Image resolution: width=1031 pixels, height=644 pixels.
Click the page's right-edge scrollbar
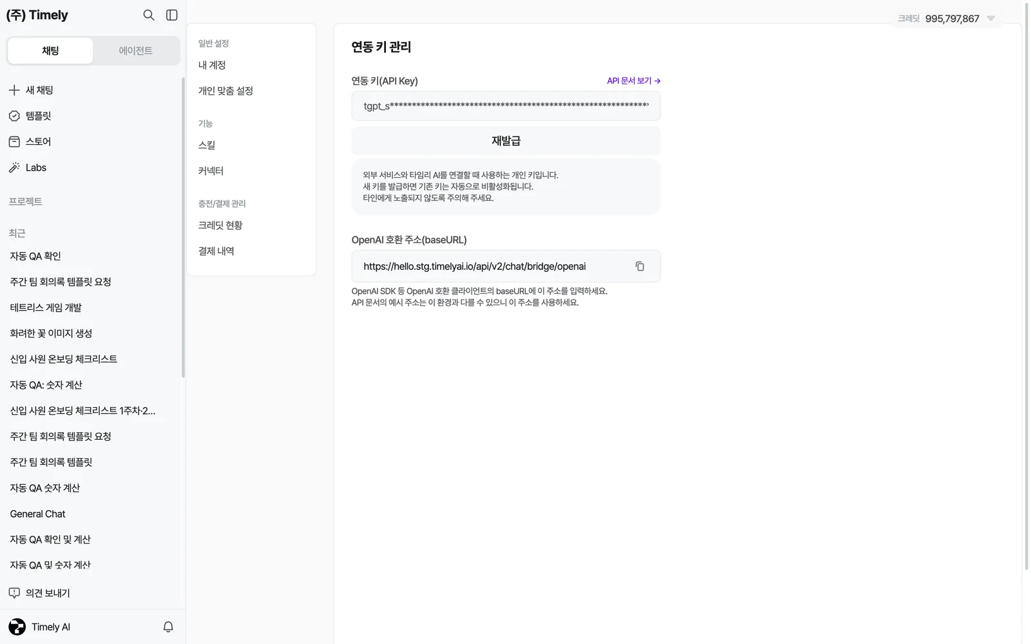tap(1026, 287)
